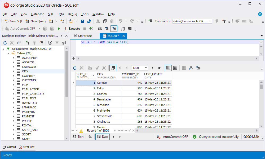This screenshot has width=265, height=159.
Task: Expand the CITY table node
Action: pyautogui.click(x=14, y=71)
